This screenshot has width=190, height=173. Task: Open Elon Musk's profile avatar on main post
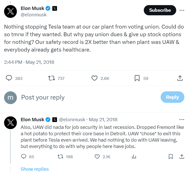click(x=10, y=11)
